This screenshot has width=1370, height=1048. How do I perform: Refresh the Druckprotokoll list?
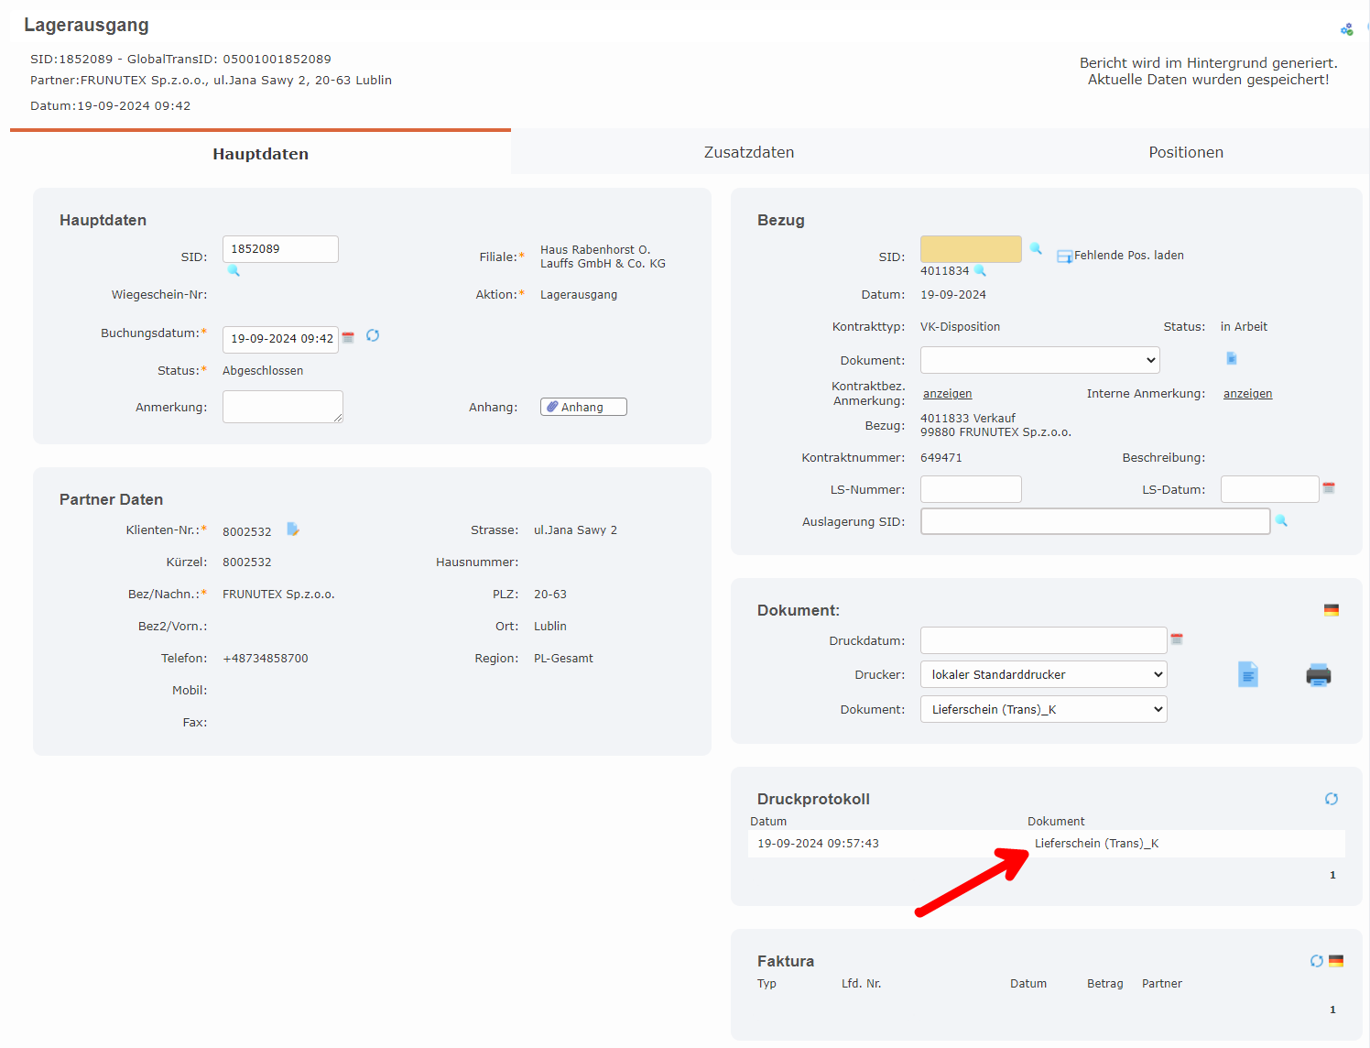point(1332,799)
